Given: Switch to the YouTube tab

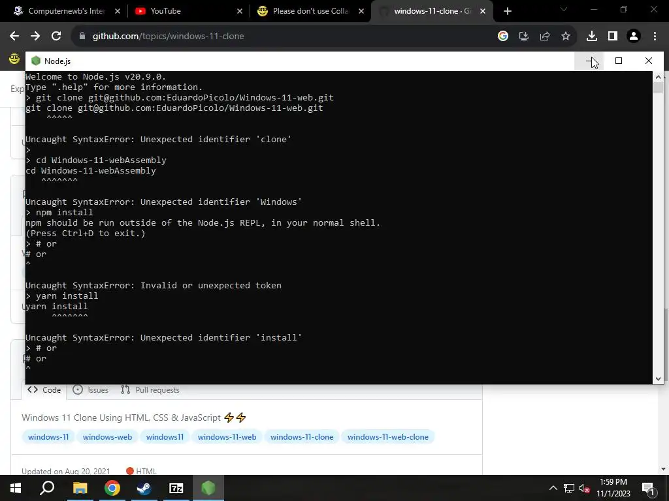Looking at the screenshot, I should tap(188, 11).
